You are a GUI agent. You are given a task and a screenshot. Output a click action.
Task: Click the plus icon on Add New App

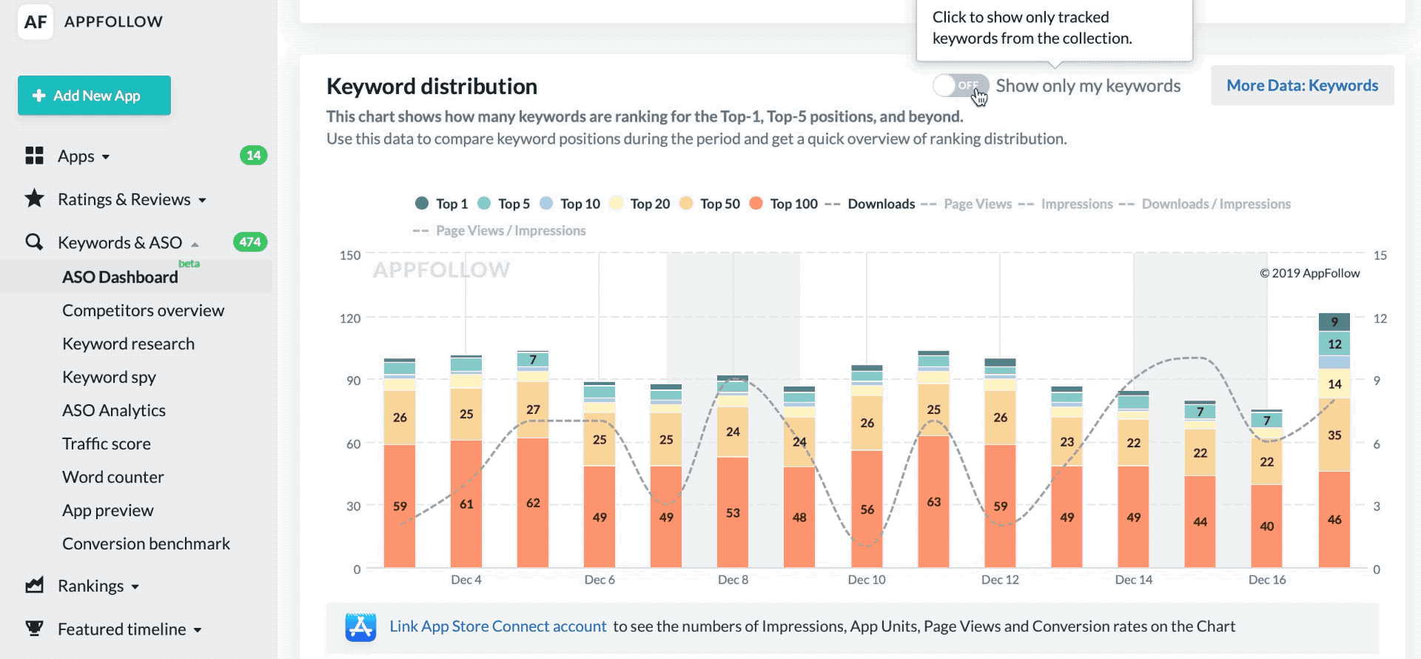pyautogui.click(x=39, y=96)
